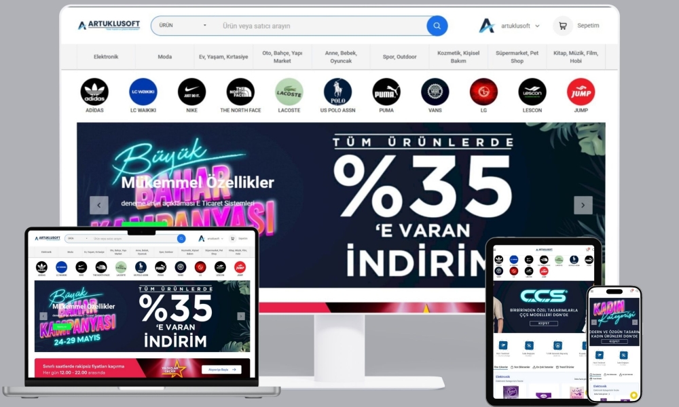Viewport: 679px width, 407px height.
Task: Click 'Alışverişe Başla' on the laptop's red banner
Action: coord(222,370)
